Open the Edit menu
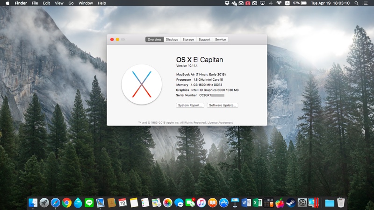The height and width of the screenshot is (210, 374). pos(46,3)
